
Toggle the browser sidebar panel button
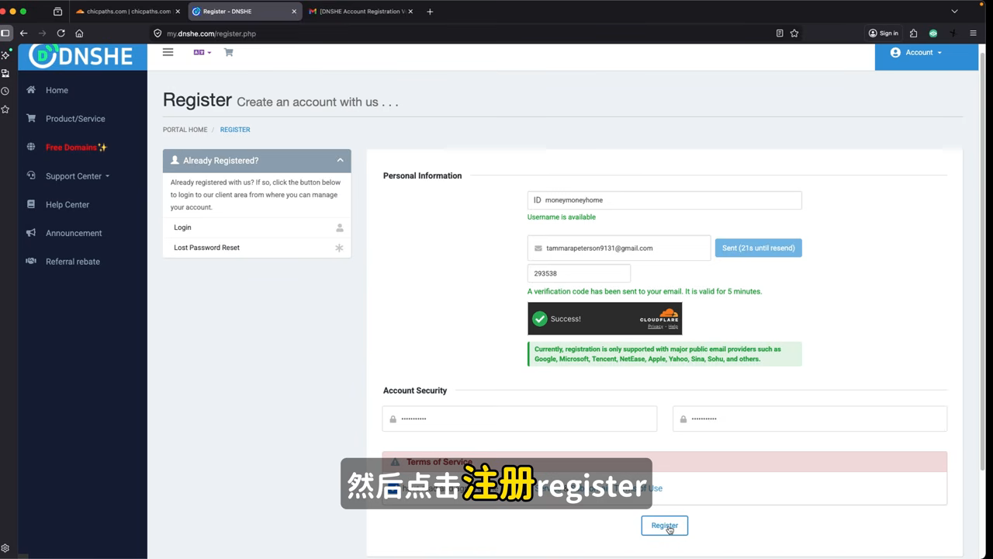[5, 33]
